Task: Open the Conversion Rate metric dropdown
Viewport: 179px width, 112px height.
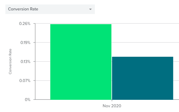Action: tap(50, 9)
